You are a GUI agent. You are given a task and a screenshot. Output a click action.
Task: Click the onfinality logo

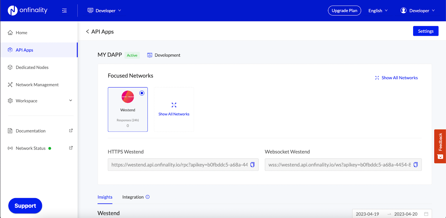(x=27, y=11)
